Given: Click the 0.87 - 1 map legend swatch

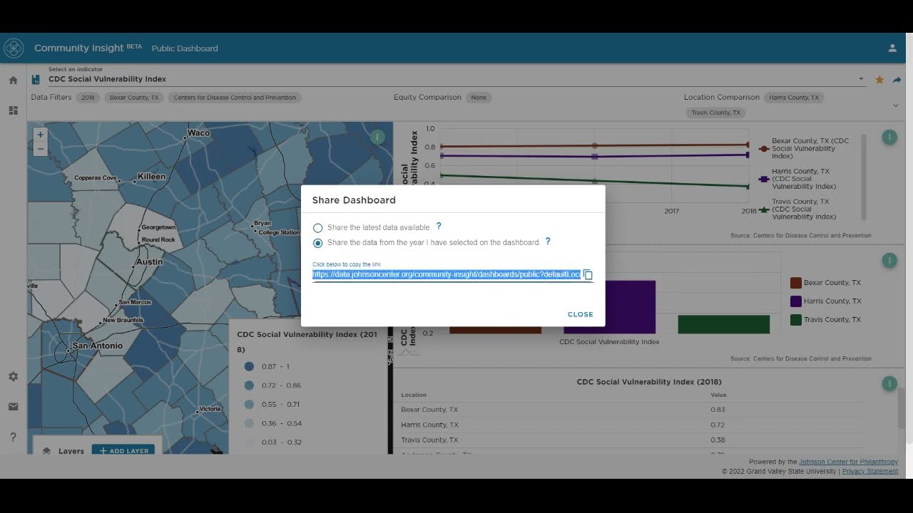Looking at the screenshot, I should coord(249,366).
